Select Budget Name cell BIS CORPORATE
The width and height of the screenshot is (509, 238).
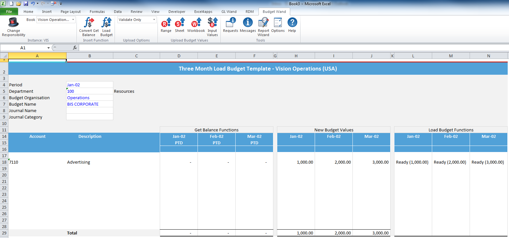(90, 104)
